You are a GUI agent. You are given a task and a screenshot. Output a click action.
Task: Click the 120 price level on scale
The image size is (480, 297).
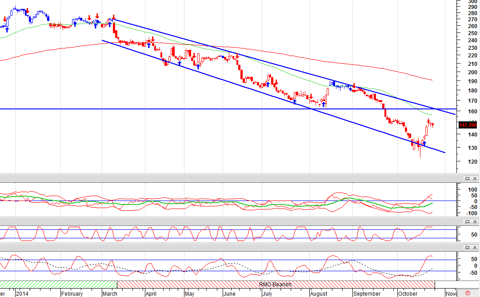(x=472, y=161)
